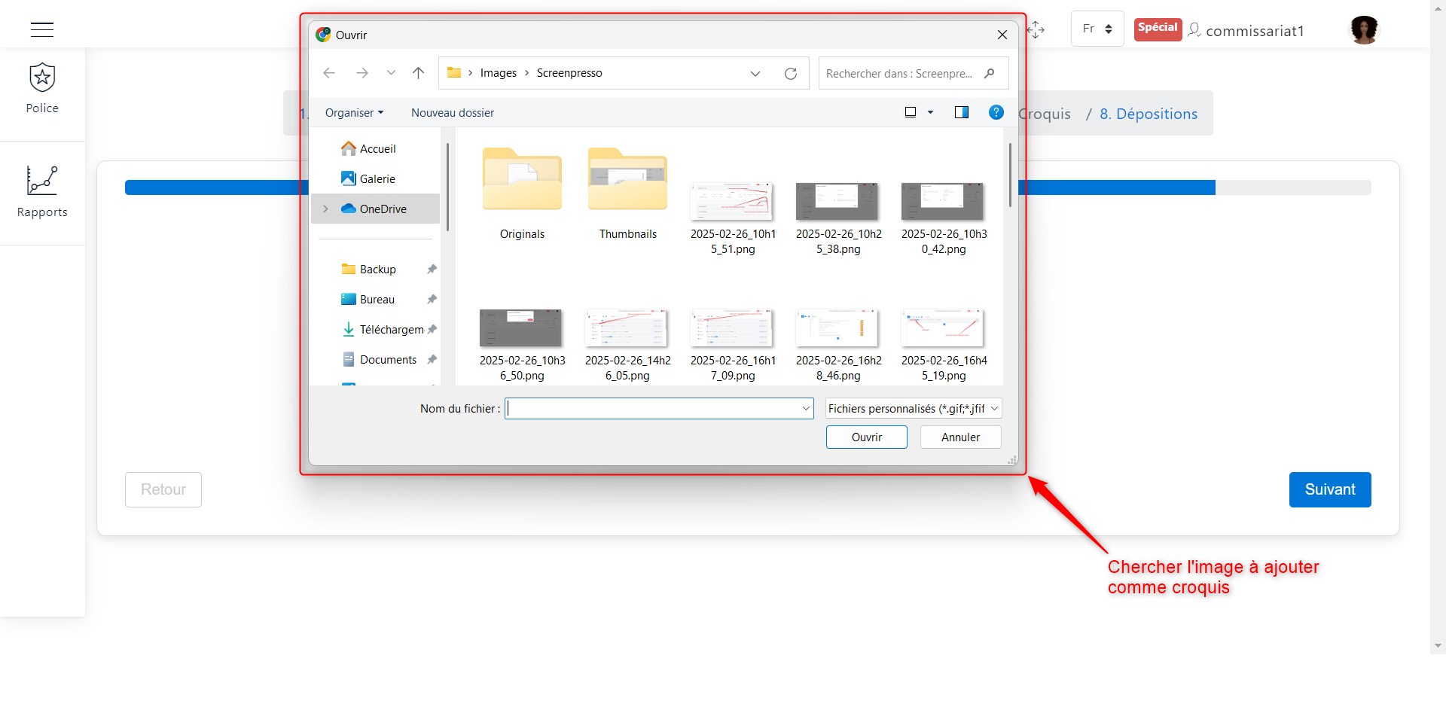1446x713 pixels.
Task: Click the Screenpresso breadcrumb segment
Action: click(569, 73)
